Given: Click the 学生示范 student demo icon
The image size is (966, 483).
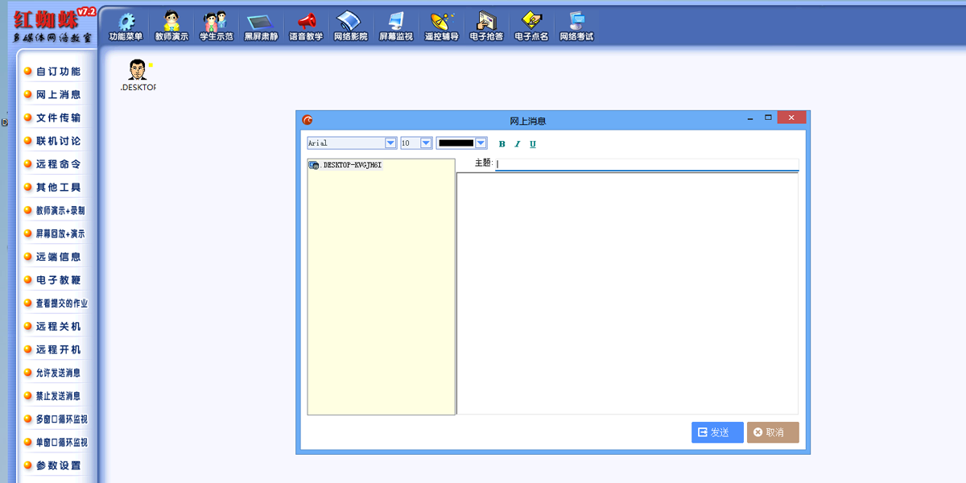Looking at the screenshot, I should point(216,23).
